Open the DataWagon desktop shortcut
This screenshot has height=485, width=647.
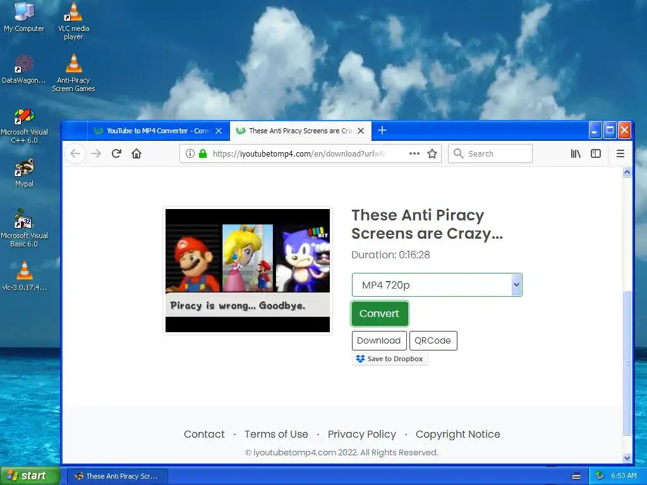pyautogui.click(x=24, y=69)
